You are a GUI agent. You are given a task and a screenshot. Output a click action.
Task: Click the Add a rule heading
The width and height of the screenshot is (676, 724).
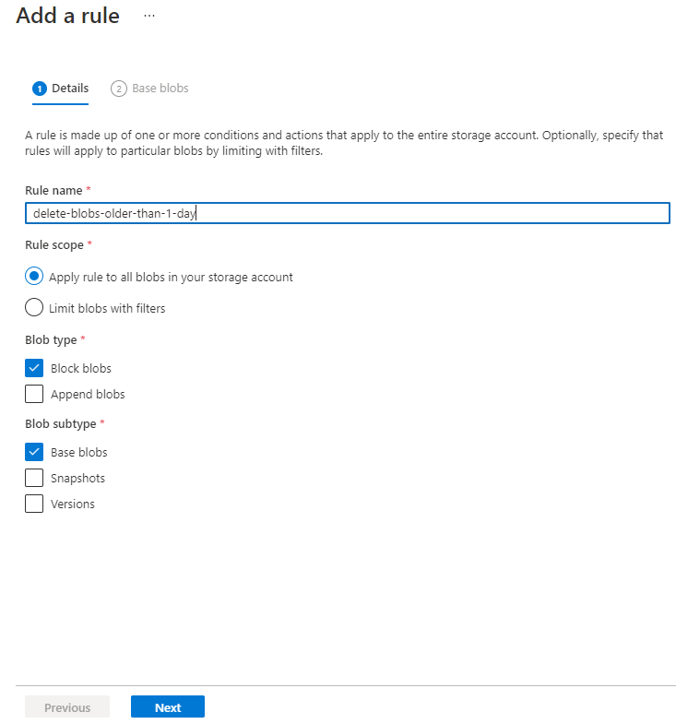[68, 16]
